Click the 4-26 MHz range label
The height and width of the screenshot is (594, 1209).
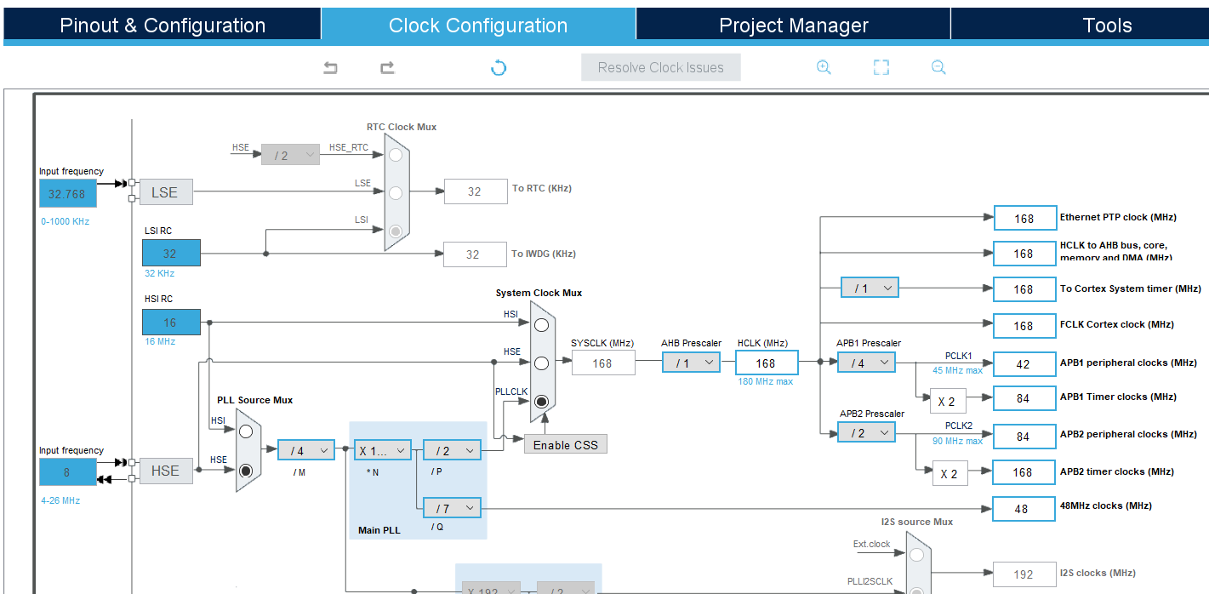click(60, 500)
